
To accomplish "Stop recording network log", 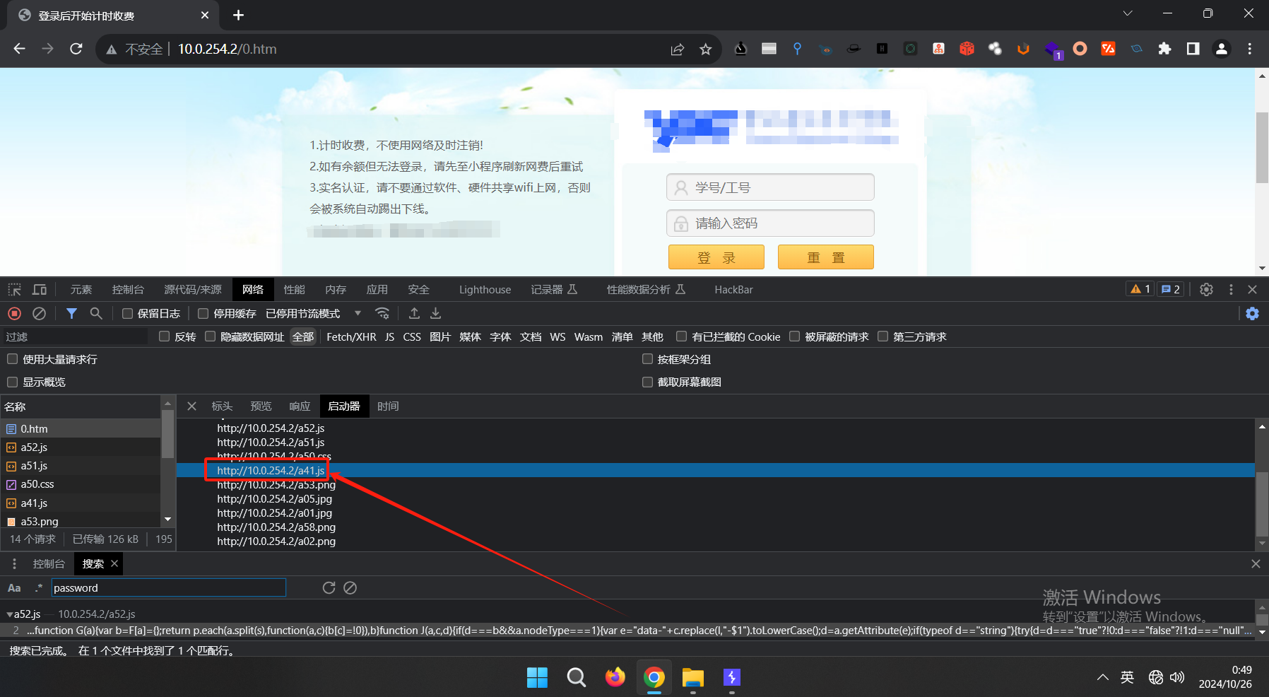I will click(x=14, y=313).
